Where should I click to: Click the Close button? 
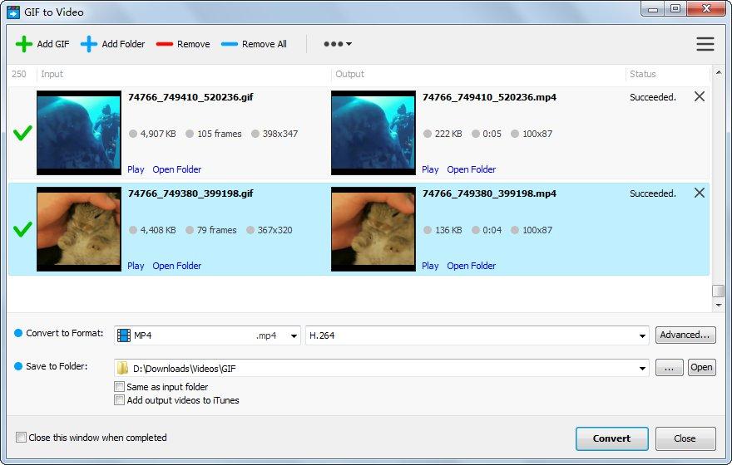click(685, 438)
